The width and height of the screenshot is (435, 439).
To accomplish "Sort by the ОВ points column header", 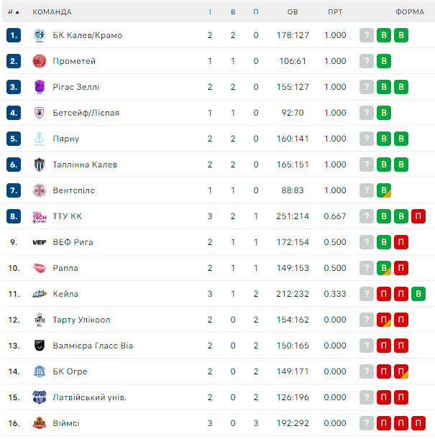I will point(293,12).
